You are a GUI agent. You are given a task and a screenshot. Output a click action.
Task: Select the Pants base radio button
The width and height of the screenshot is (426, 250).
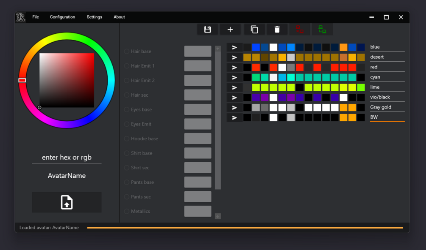[127, 182]
